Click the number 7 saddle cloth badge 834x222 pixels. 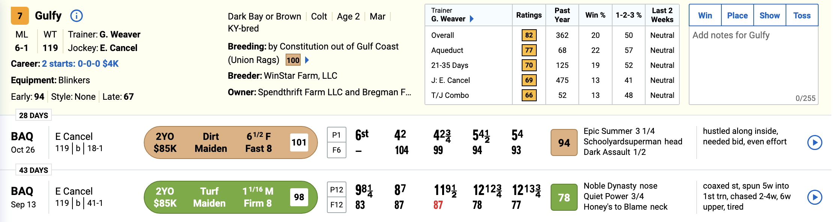[x=20, y=16]
